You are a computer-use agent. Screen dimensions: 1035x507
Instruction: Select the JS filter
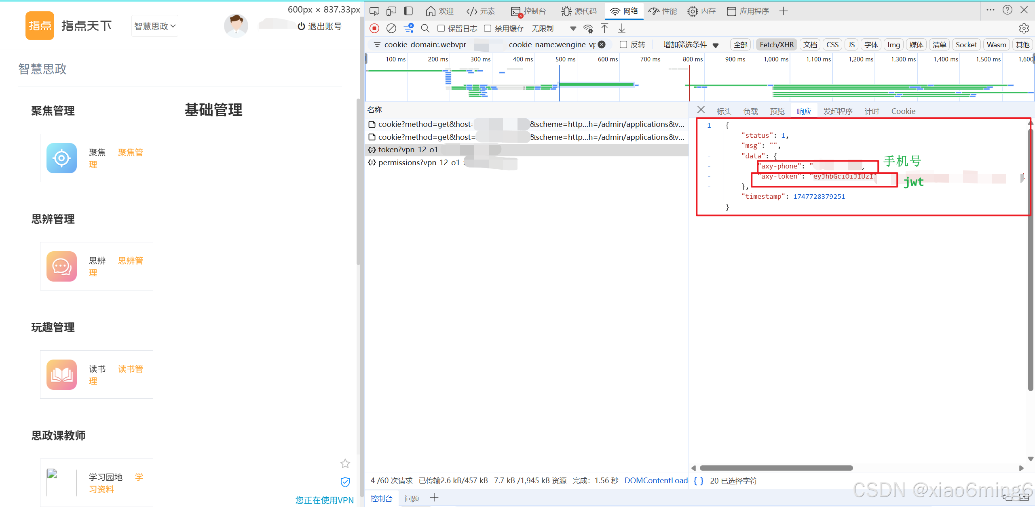click(x=851, y=44)
